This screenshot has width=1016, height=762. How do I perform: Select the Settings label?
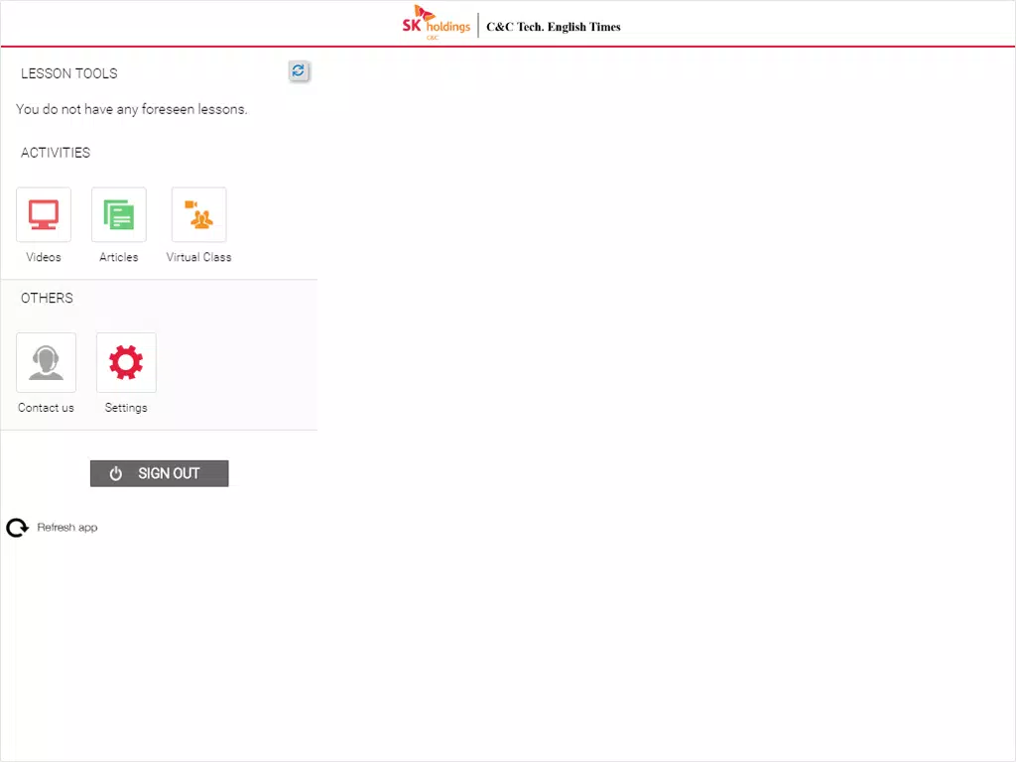pyautogui.click(x=126, y=408)
